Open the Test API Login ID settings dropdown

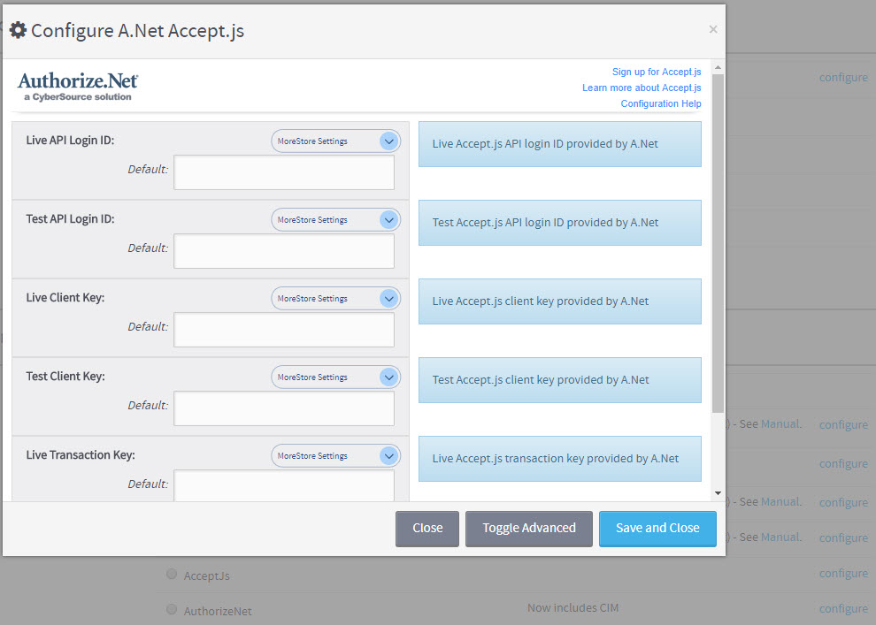[335, 219]
